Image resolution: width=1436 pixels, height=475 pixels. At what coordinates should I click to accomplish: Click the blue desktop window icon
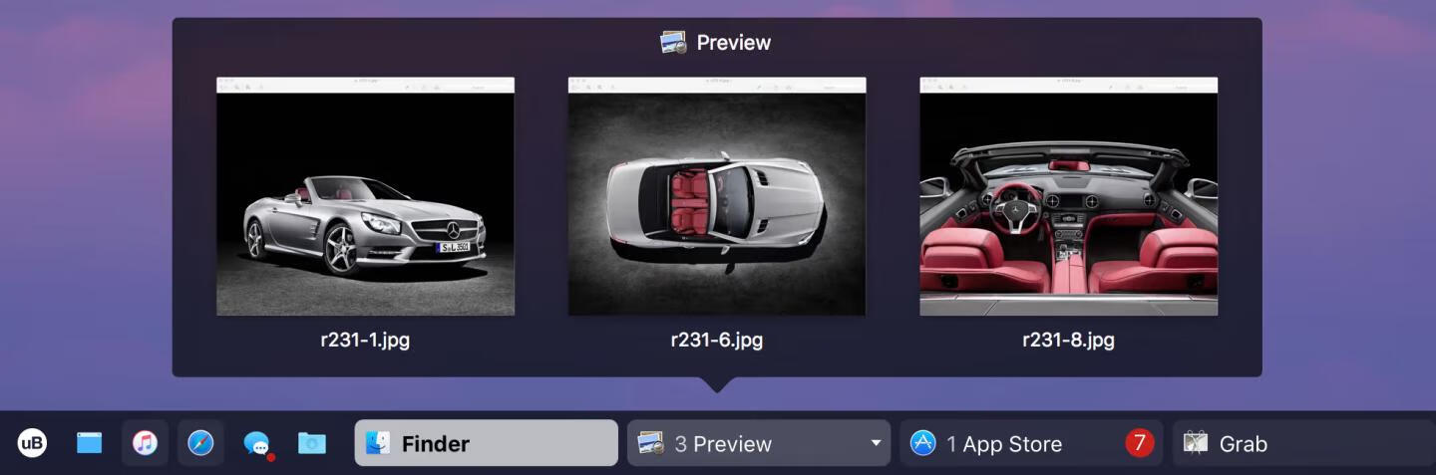click(90, 443)
